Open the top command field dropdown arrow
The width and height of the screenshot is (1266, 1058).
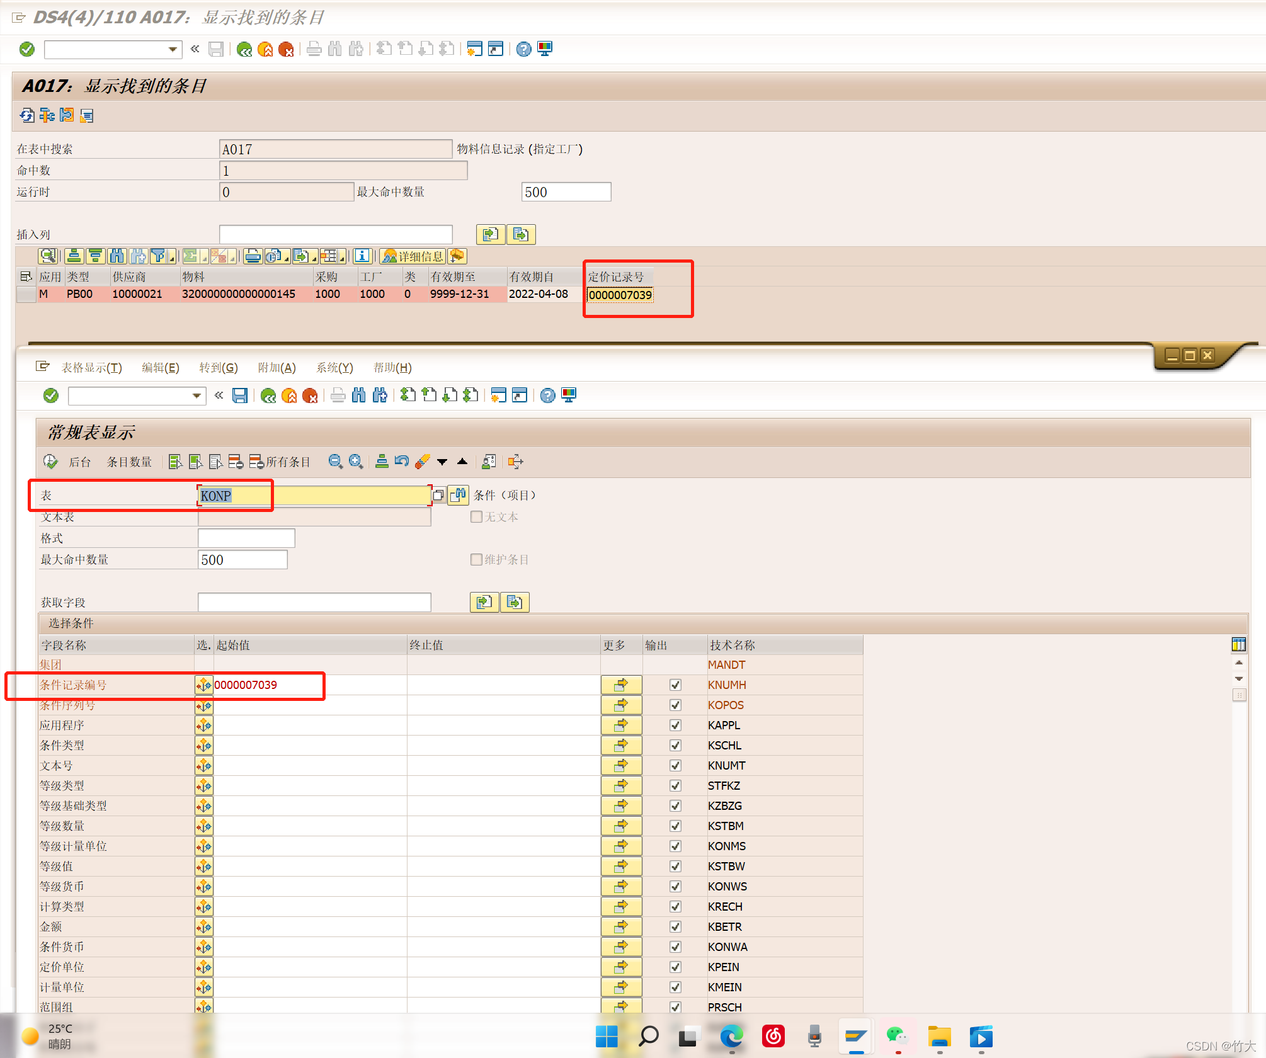pos(173,49)
